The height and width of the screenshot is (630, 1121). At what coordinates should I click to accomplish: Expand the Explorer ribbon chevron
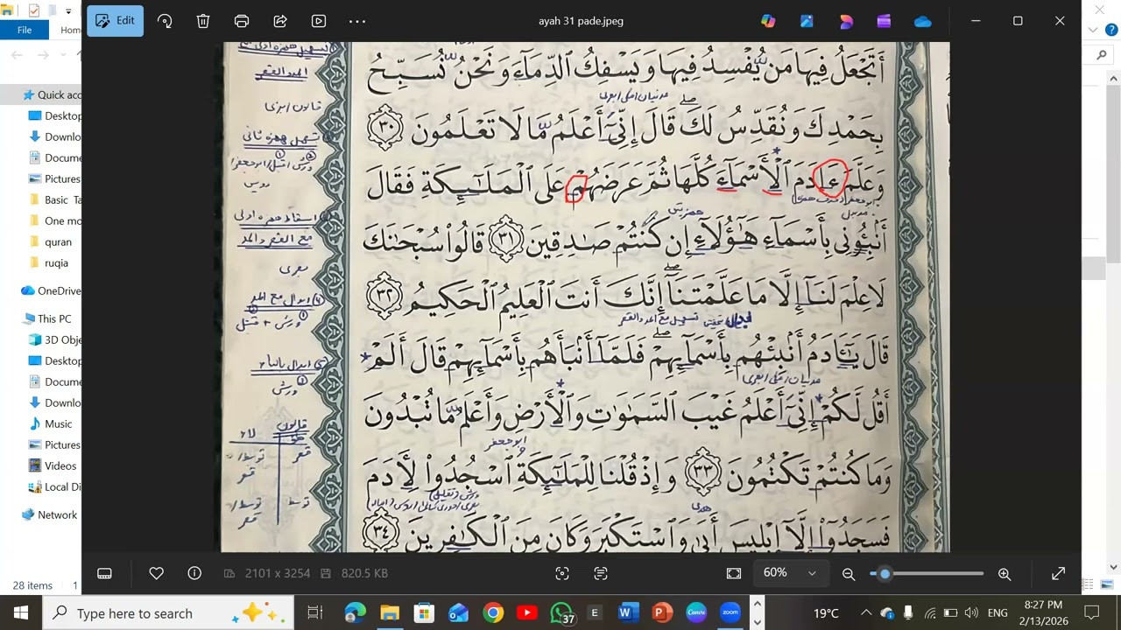click(x=1092, y=30)
